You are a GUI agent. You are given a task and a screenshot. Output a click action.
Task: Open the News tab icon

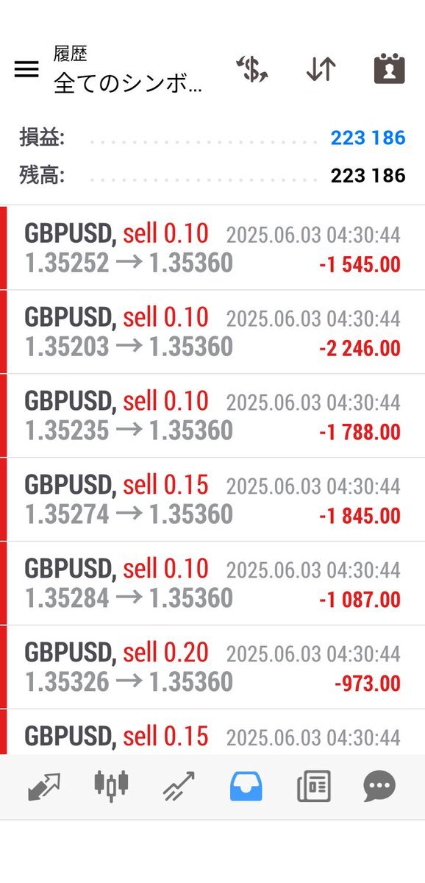313,787
